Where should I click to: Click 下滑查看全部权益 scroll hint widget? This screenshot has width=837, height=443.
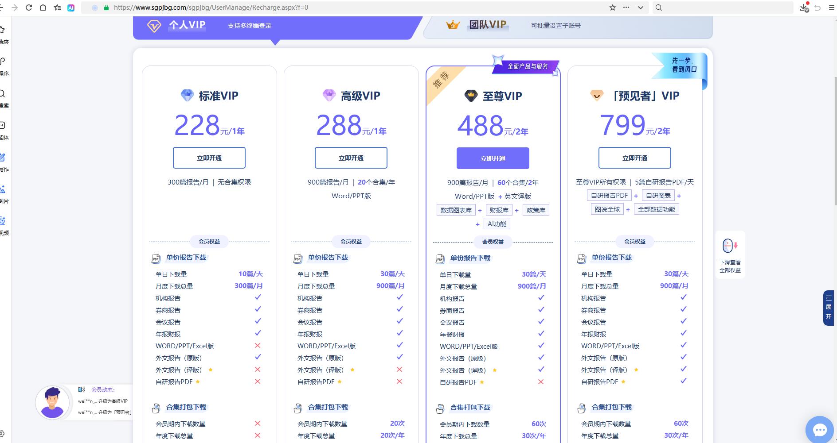pos(730,255)
